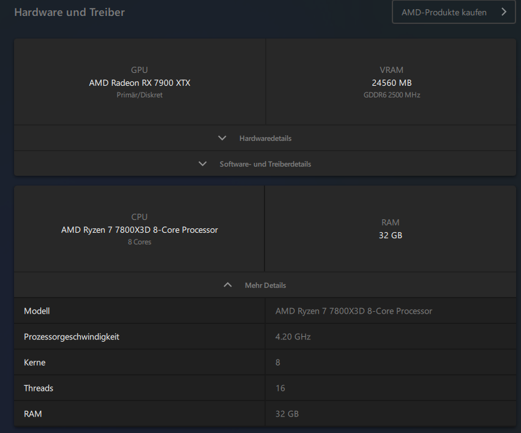Click the chevron beside Software- und Treiberdetails
Image resolution: width=521 pixels, height=433 pixels.
203,164
